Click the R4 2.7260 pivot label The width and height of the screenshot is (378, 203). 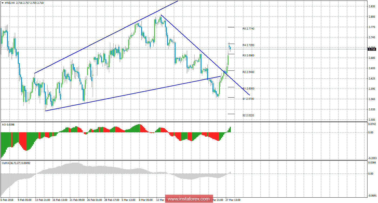point(248,45)
